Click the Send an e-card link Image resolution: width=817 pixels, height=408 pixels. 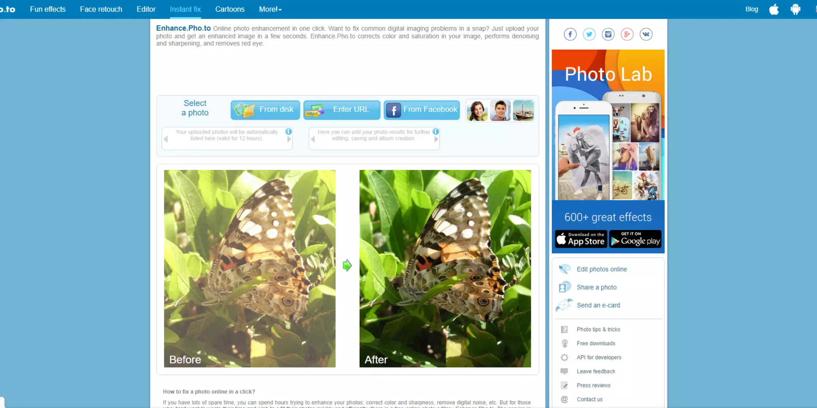(598, 305)
